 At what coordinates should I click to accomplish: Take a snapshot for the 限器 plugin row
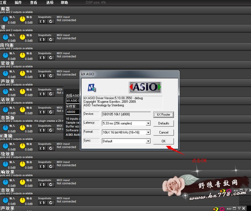point(42,21)
